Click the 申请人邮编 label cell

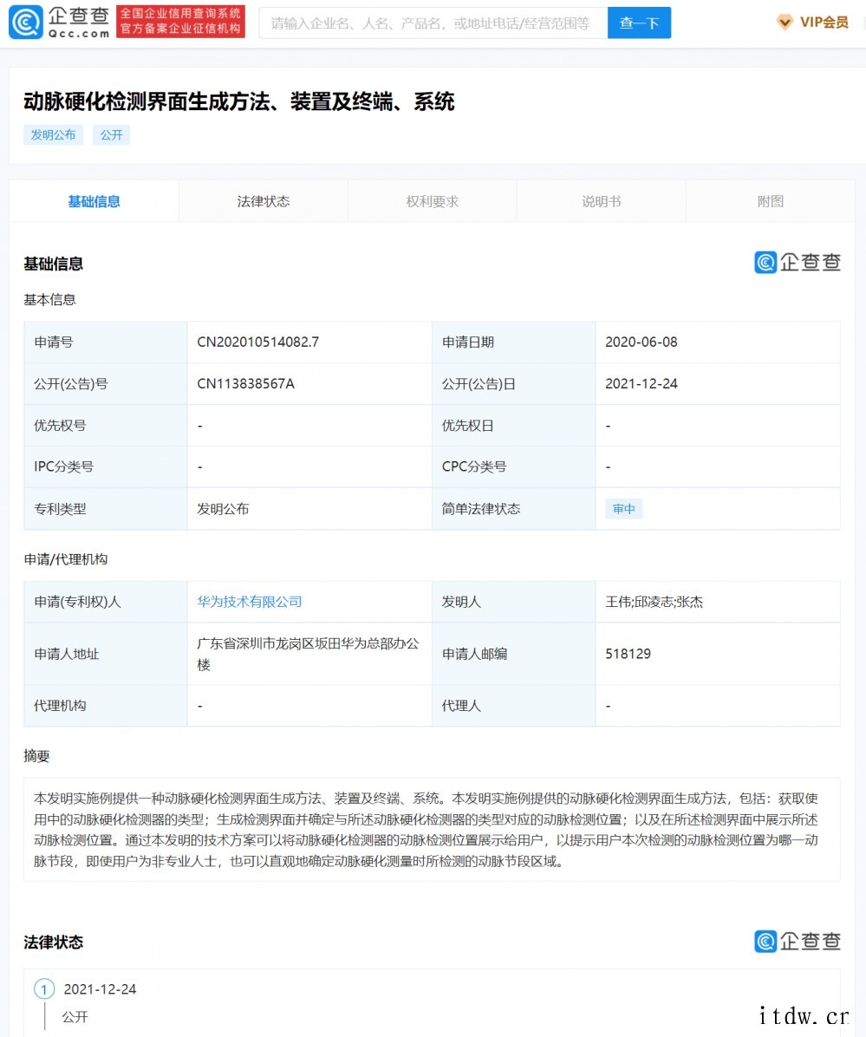514,654
